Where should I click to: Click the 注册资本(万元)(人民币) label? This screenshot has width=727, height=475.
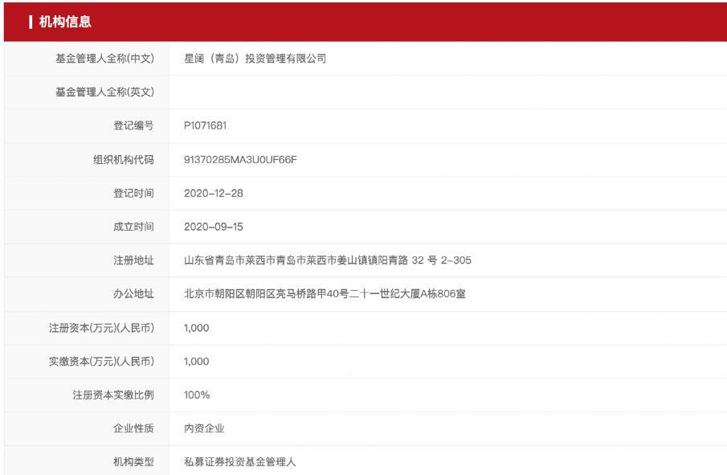click(101, 328)
